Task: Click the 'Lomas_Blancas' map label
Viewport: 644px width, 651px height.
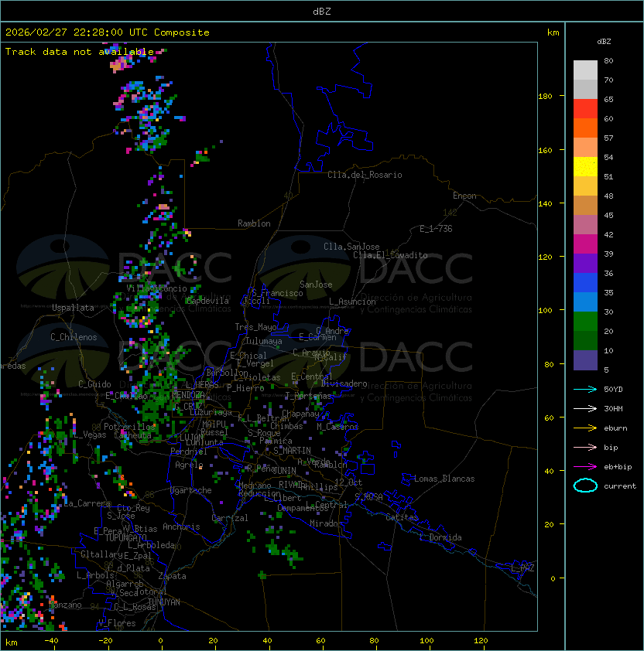Action: (444, 479)
